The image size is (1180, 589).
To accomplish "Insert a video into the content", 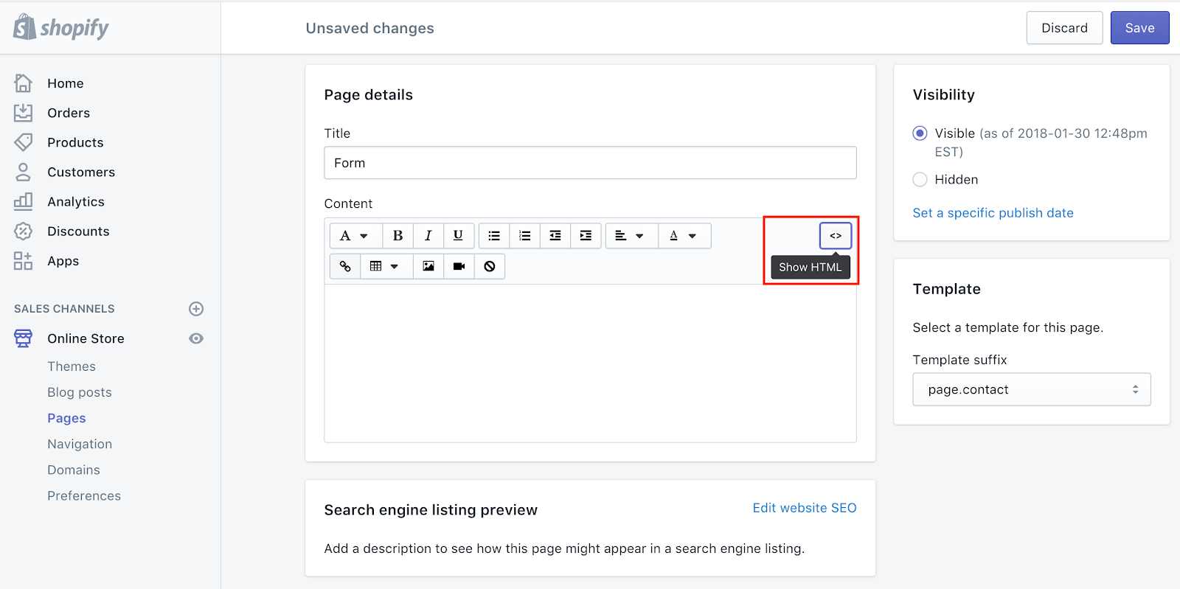I will pyautogui.click(x=459, y=266).
